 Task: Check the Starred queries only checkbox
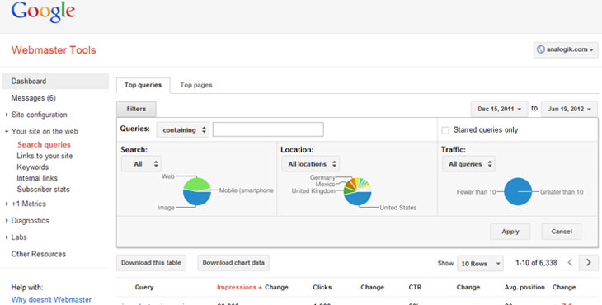coord(445,130)
